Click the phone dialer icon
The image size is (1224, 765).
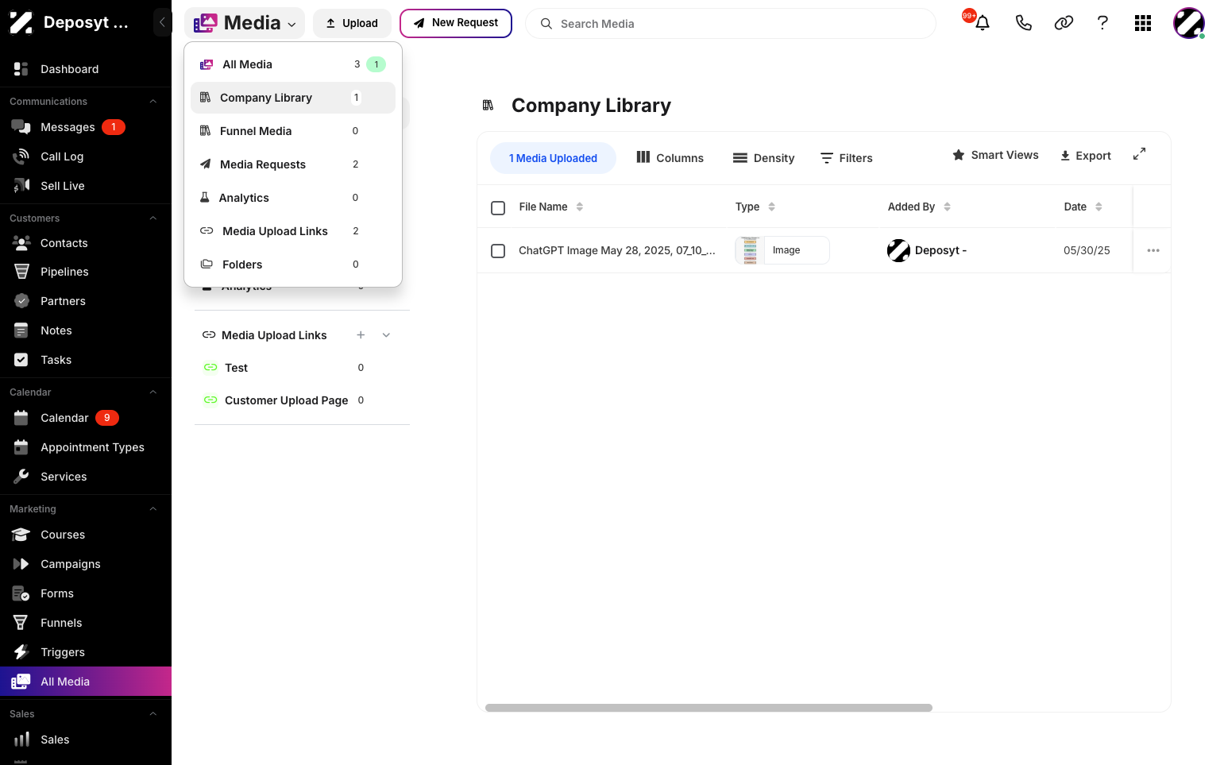tap(1023, 23)
